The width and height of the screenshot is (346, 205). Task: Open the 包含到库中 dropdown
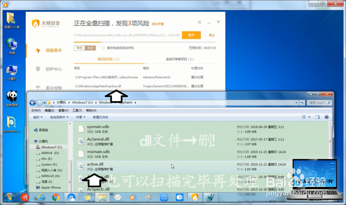point(59,117)
